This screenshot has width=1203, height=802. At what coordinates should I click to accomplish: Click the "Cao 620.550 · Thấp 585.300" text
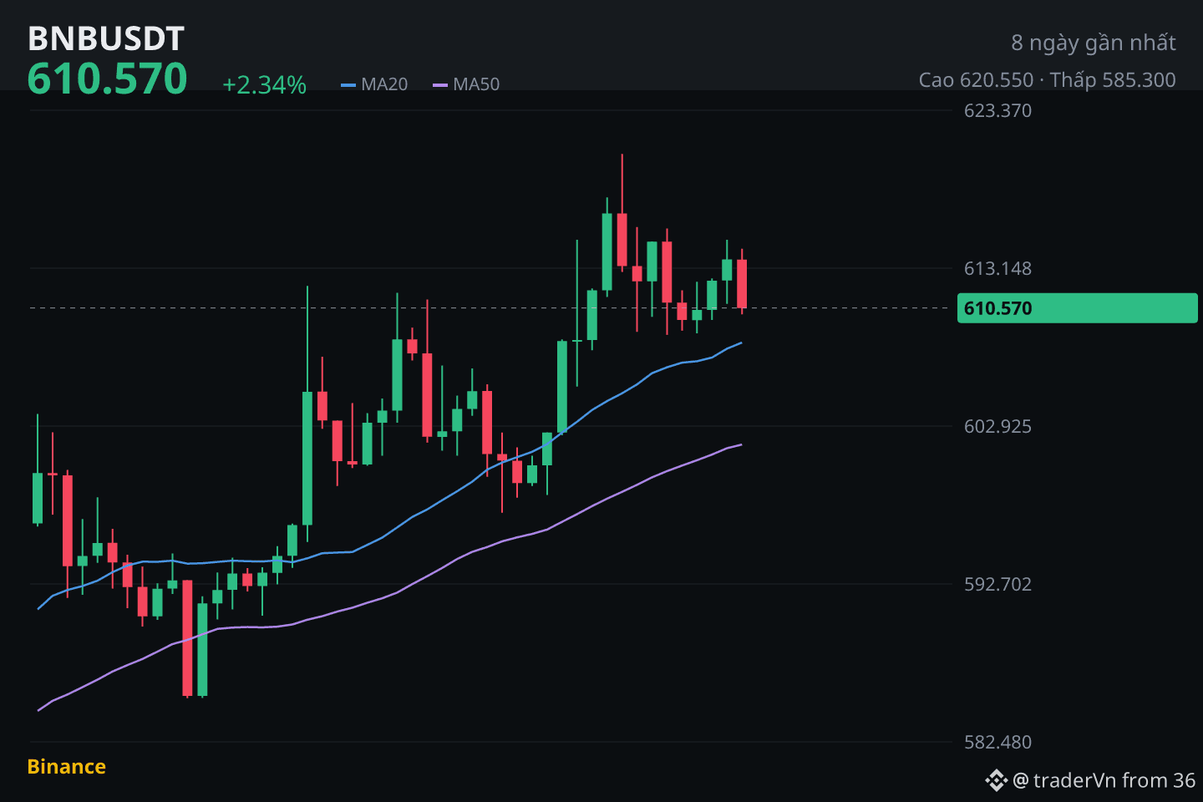(x=1048, y=80)
